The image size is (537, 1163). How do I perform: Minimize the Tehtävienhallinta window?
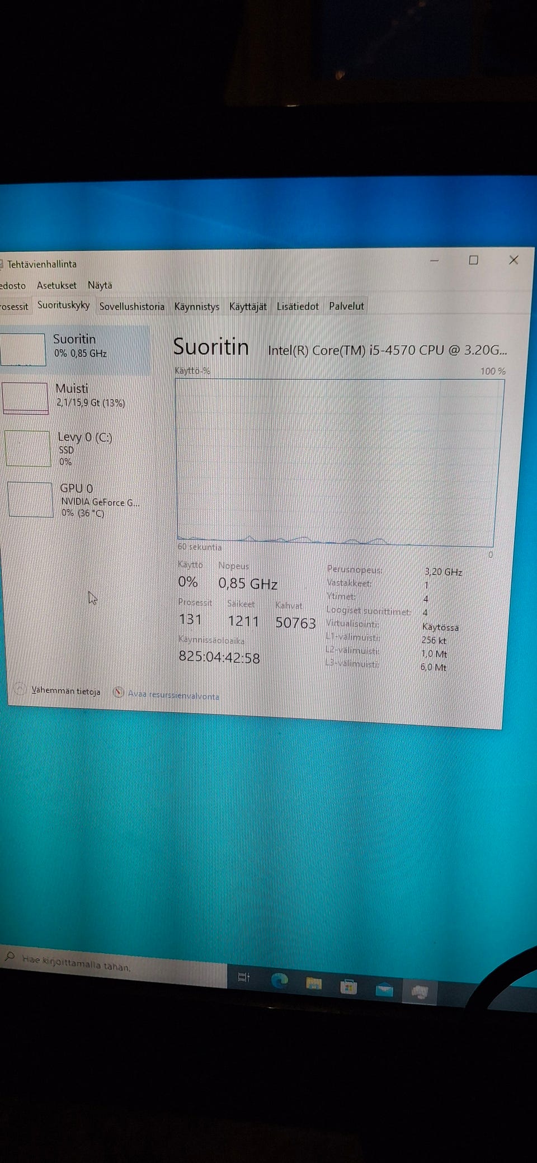435,260
